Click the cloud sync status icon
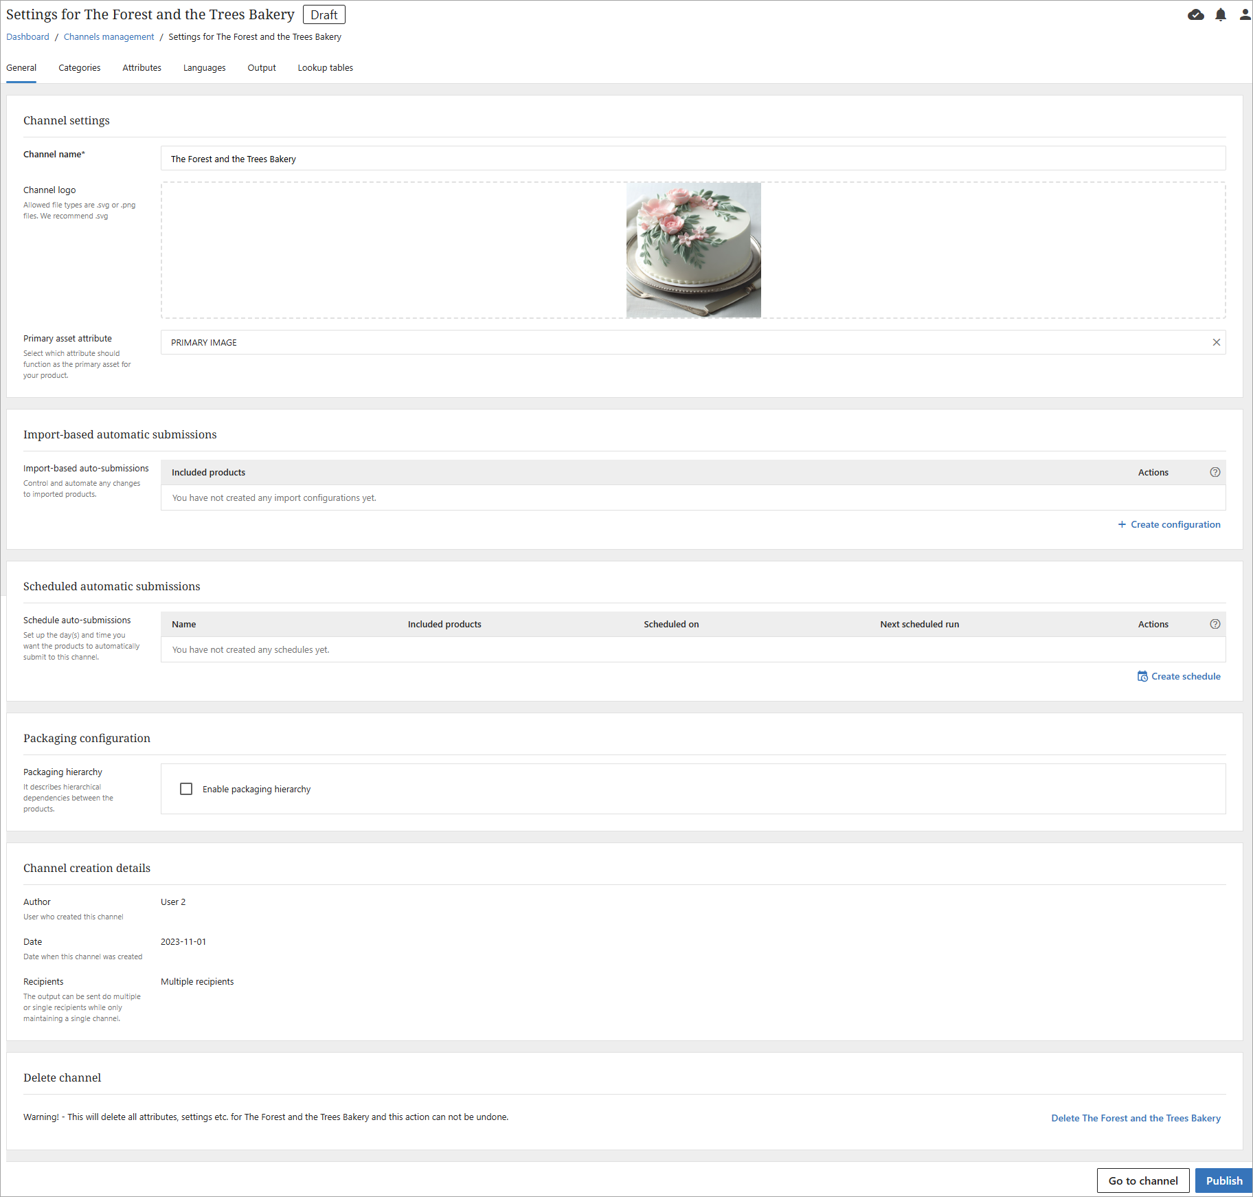The image size is (1253, 1197). (1195, 15)
